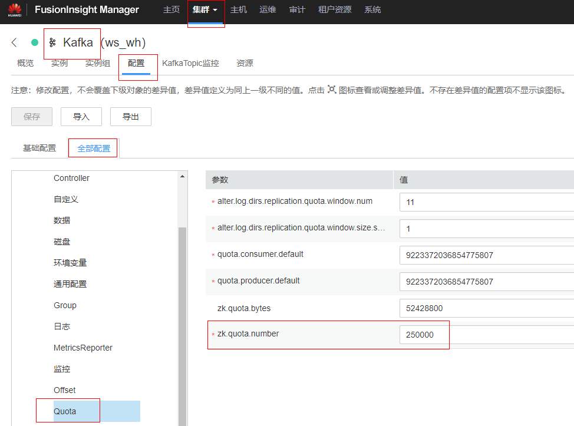The image size is (574, 426).
Task: Switch to the 资源 tab
Action: (x=245, y=63)
